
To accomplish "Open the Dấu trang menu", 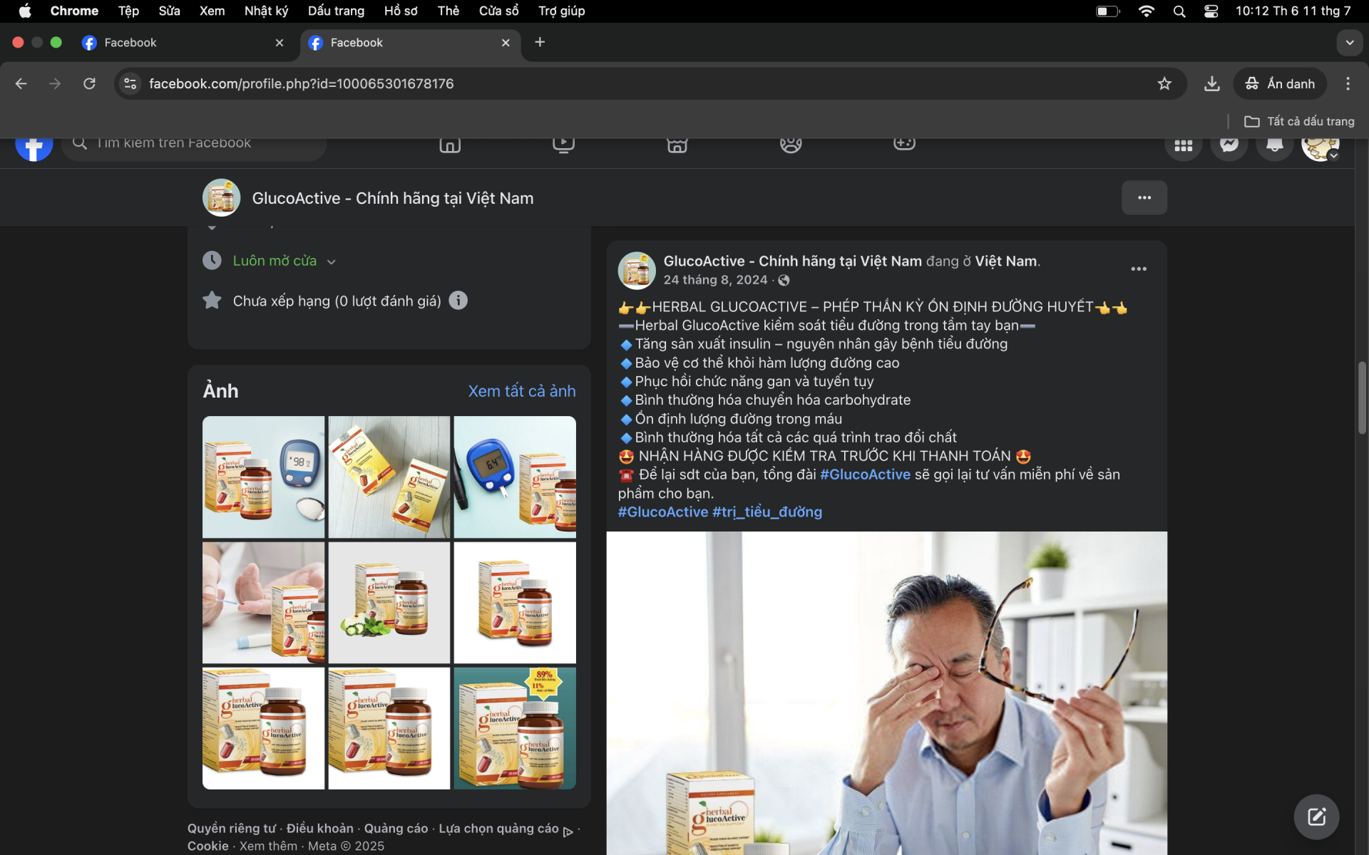I will 336,11.
